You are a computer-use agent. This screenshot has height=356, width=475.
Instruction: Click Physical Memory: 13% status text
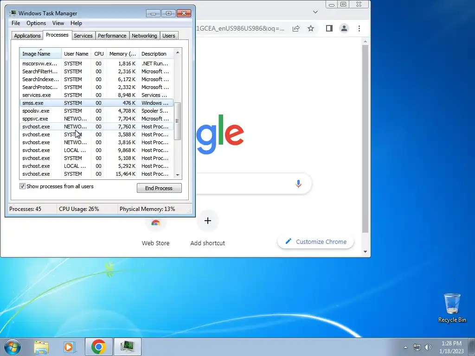tap(147, 209)
